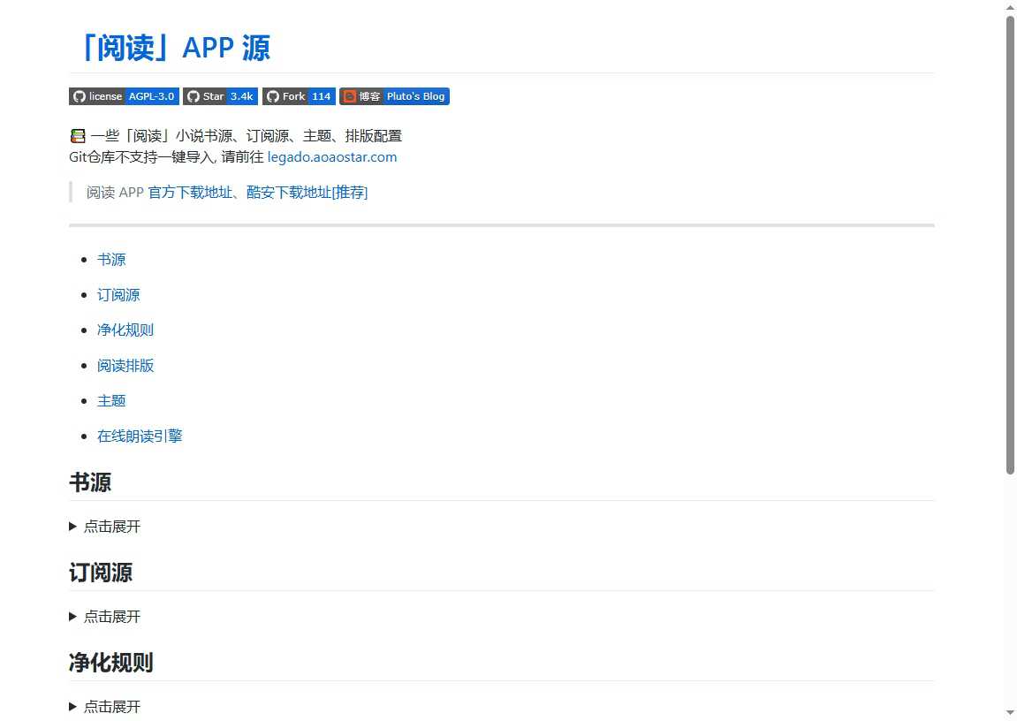This screenshot has width=1017, height=721.
Task: Click the scrollbar up arrow
Action: pos(1010,6)
